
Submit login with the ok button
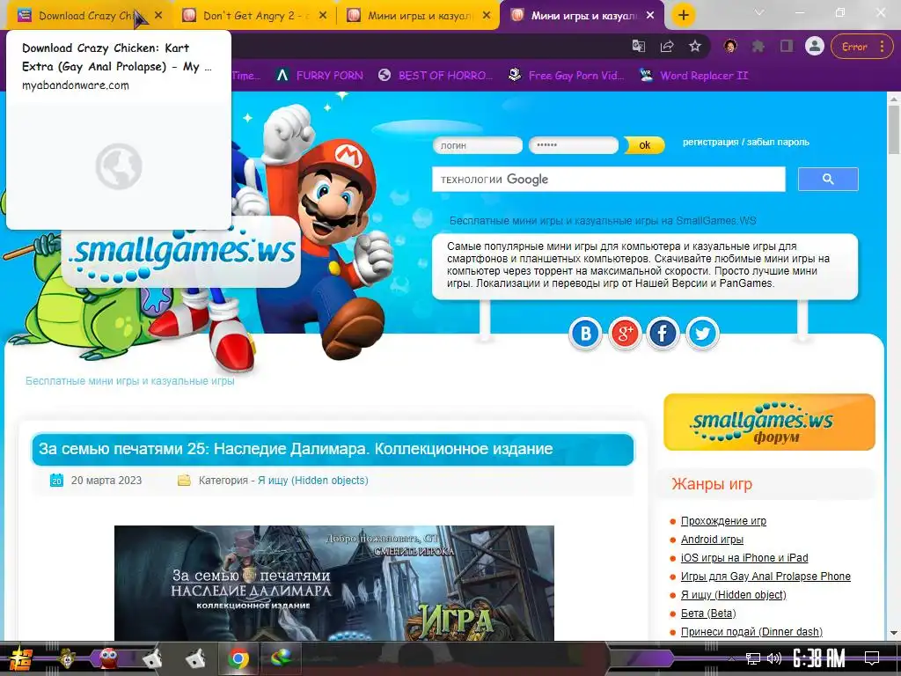[644, 145]
